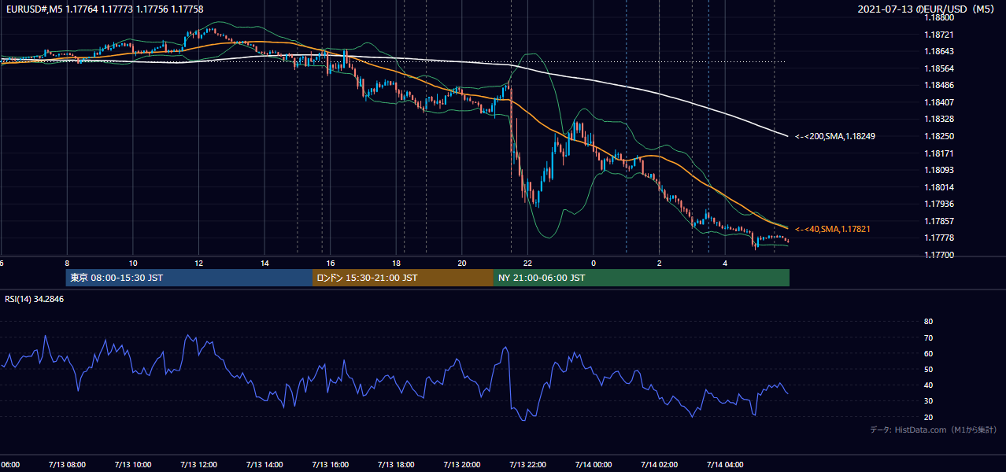Click the 7/13 10:00 time label
Screen dimensions: 1006x472
click(132, 464)
